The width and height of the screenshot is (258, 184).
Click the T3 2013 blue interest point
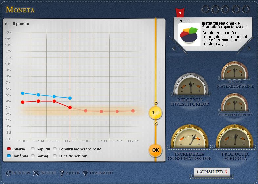(x=54, y=96)
